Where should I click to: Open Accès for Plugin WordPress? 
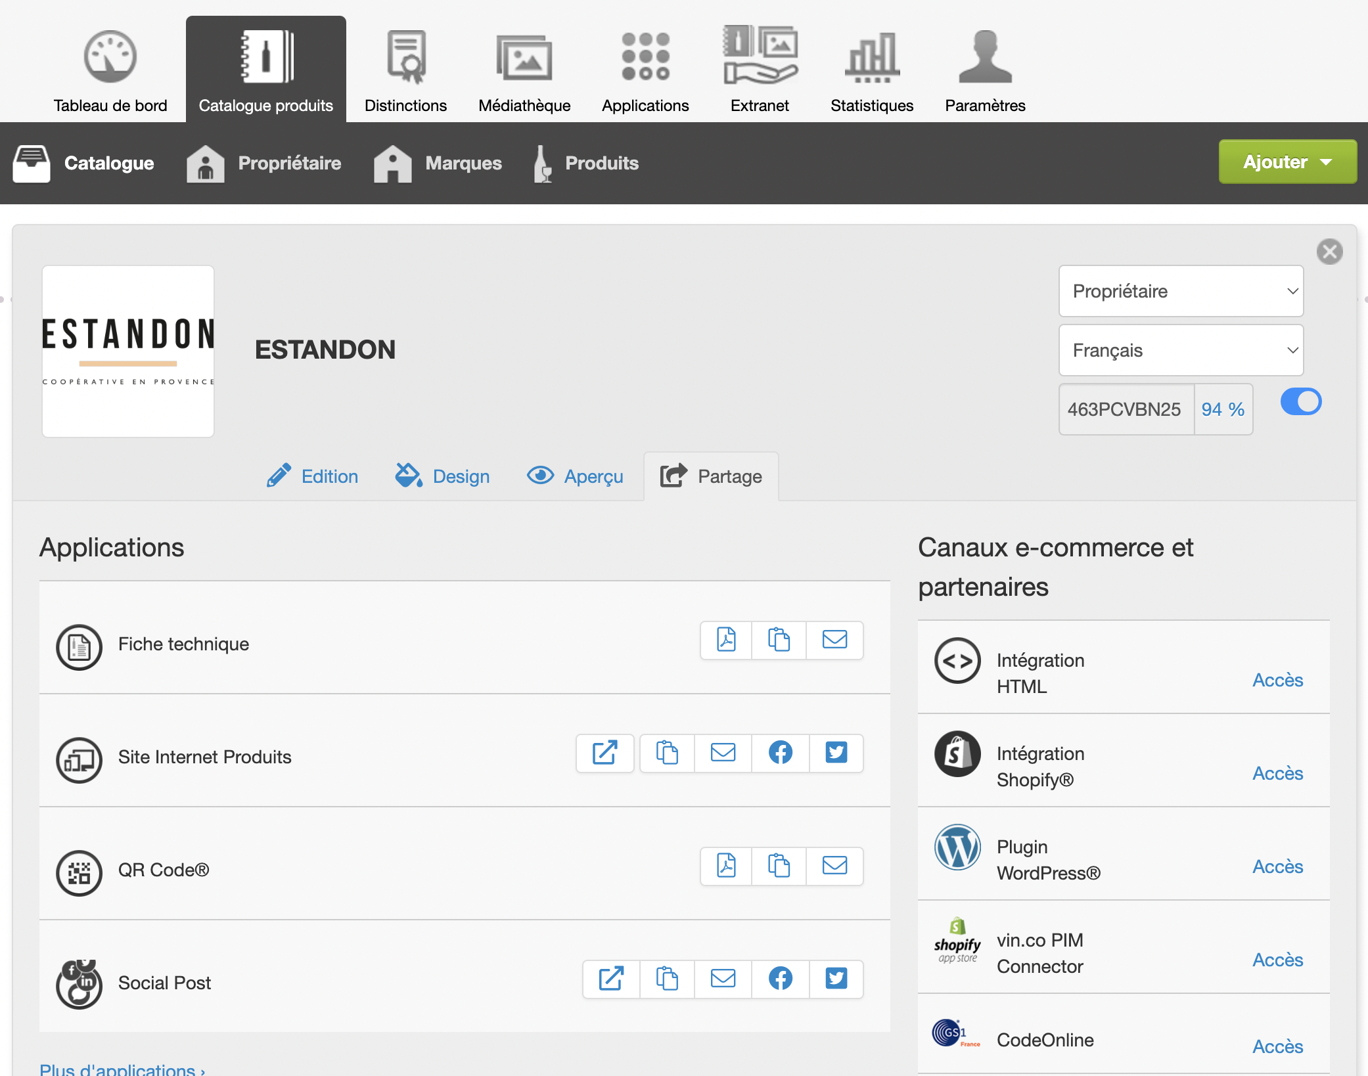(1277, 866)
